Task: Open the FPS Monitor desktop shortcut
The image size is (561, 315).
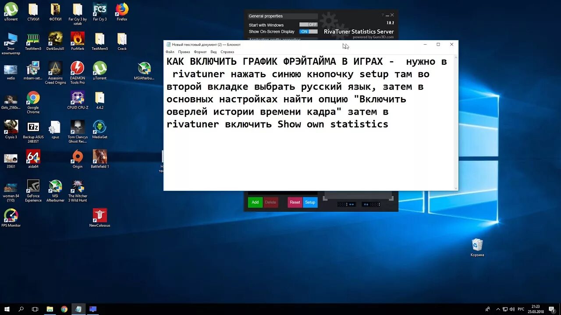Action: (x=11, y=218)
